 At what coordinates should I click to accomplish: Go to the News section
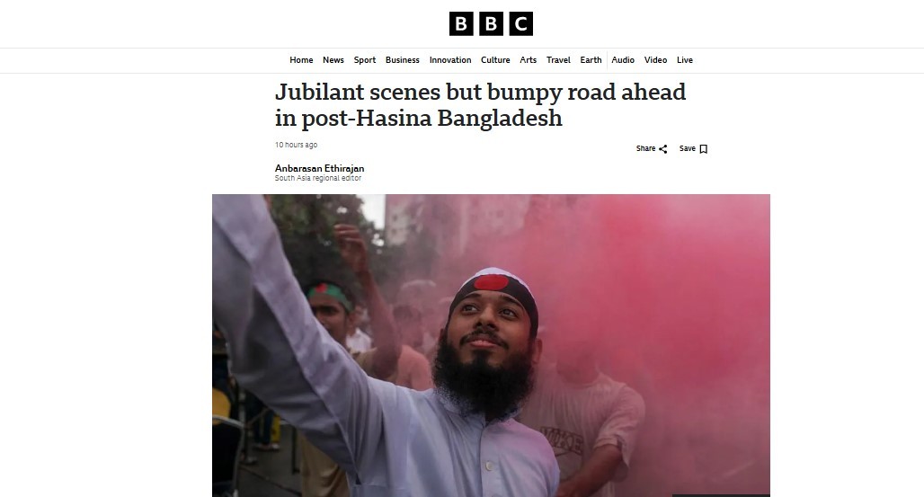[333, 60]
